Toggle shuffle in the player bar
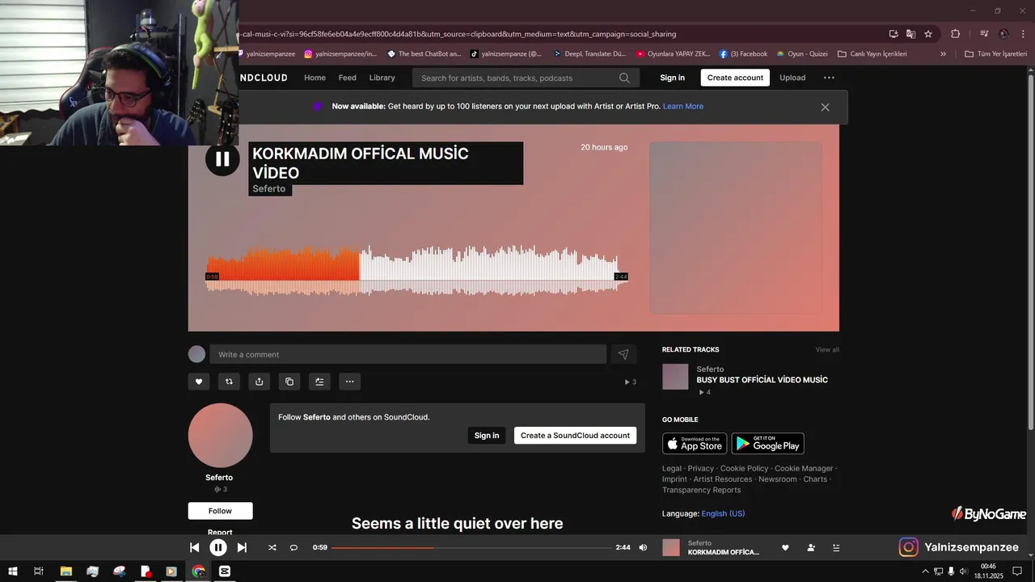 pos(272,547)
